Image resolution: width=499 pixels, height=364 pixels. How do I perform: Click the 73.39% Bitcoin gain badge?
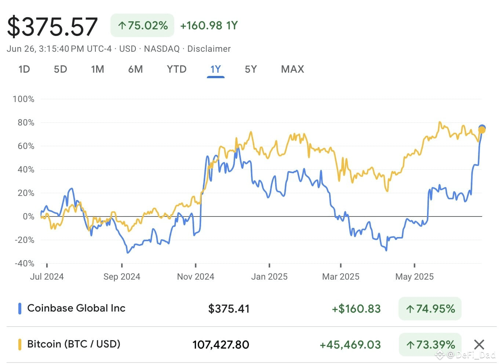(430, 345)
